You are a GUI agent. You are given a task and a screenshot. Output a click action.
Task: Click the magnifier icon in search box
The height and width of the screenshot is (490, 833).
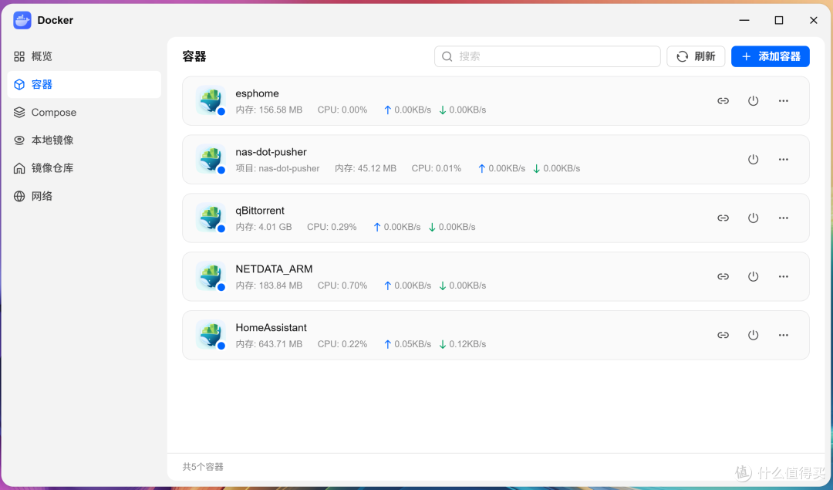(x=447, y=56)
